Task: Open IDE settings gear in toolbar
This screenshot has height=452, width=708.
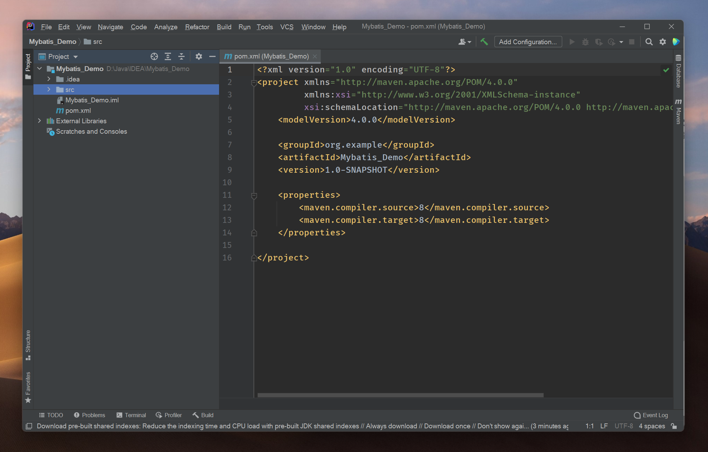Action: pos(662,42)
